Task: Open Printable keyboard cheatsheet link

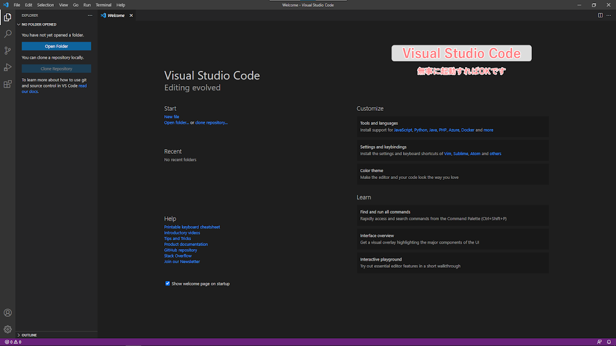Action: (192, 227)
